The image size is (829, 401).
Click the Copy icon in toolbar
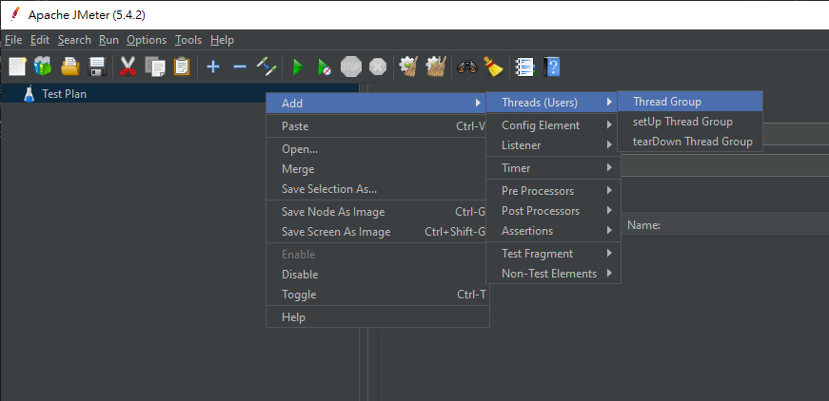155,67
